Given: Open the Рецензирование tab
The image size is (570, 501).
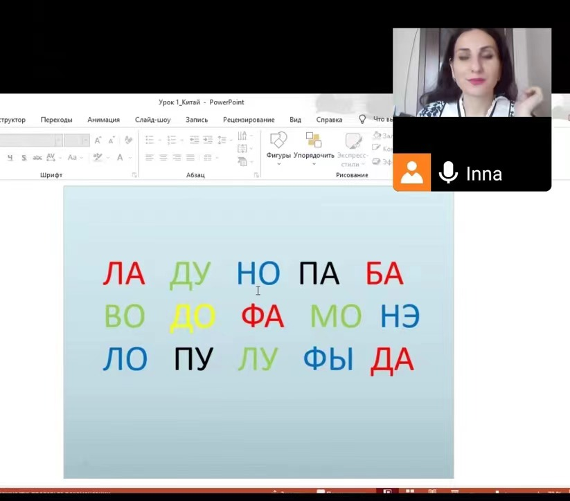Looking at the screenshot, I should pyautogui.click(x=248, y=120).
